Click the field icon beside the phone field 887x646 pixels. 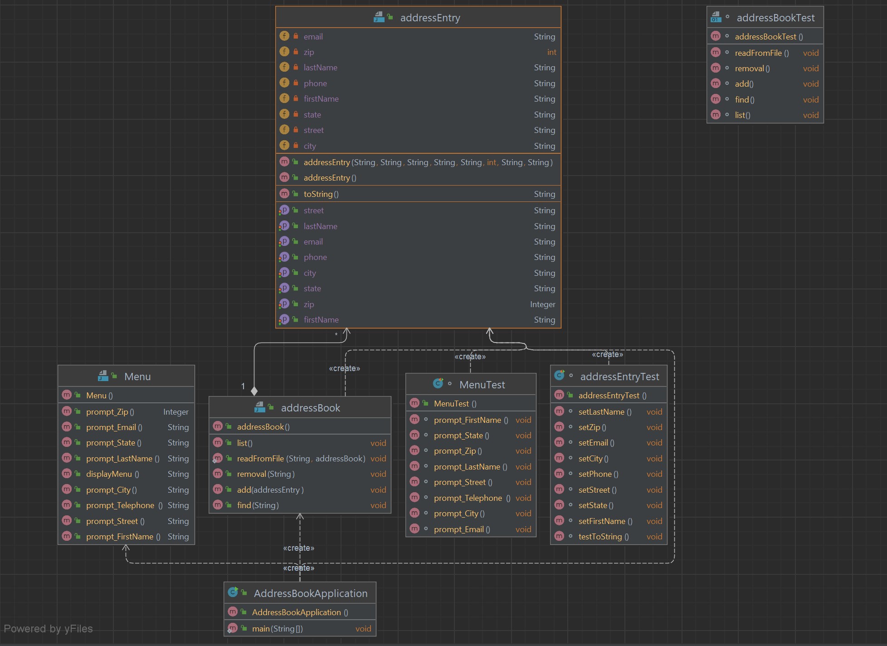pos(284,83)
